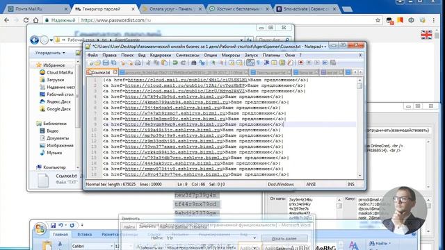Open Вставка ribbon tab in Word
The image size is (445, 250).
click(85, 235)
